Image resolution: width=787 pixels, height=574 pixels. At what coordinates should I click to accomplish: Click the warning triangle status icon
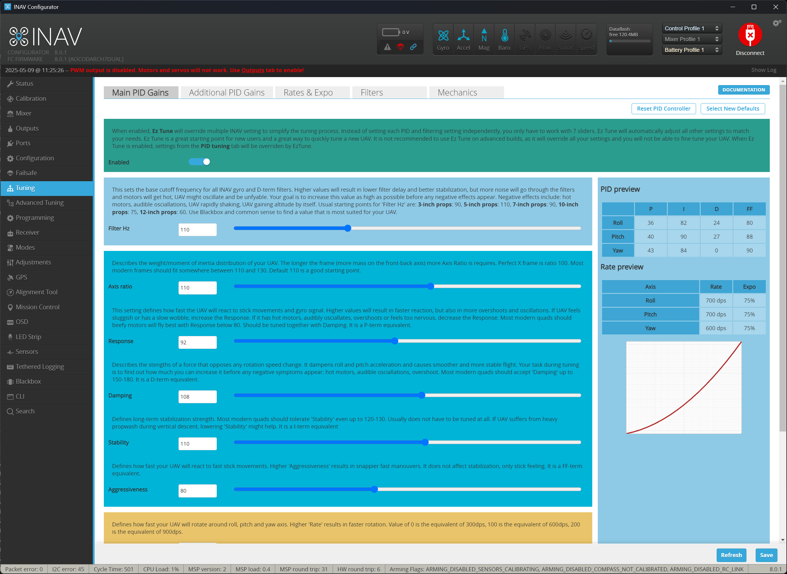387,47
